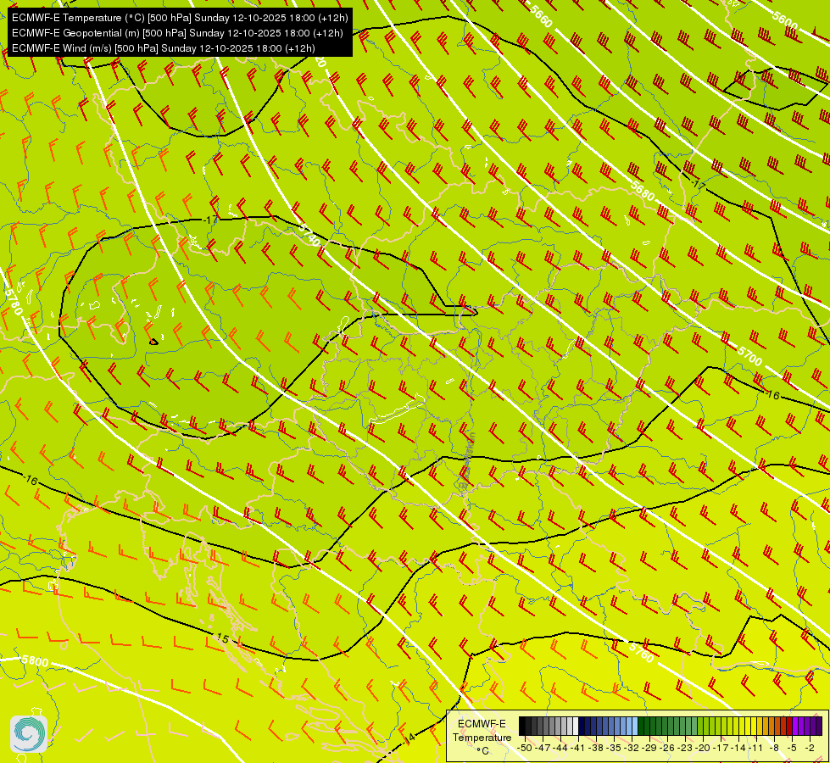
Task: Click the -38 value on the colour scale
Action: pyautogui.click(x=597, y=748)
